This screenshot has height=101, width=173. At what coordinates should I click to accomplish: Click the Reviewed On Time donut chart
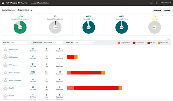122,27
